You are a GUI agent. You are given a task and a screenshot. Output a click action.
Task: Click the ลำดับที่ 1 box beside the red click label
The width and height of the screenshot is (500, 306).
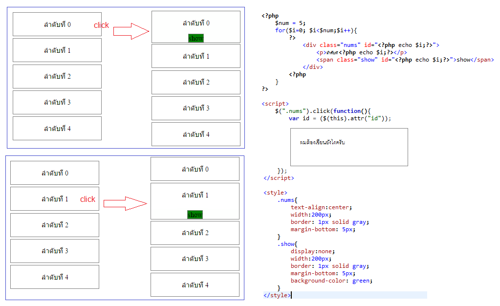pyautogui.click(x=55, y=199)
